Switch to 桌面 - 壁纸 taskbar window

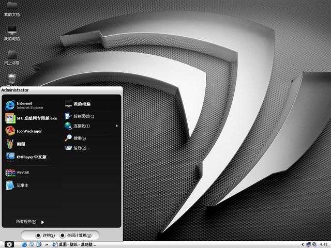(74, 244)
